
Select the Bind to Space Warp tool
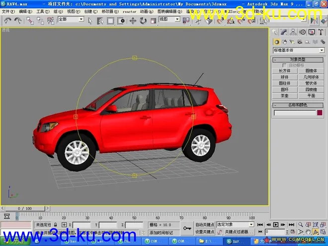[50, 21]
